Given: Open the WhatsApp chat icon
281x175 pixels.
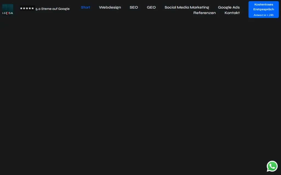Looking at the screenshot, I should point(272,166).
